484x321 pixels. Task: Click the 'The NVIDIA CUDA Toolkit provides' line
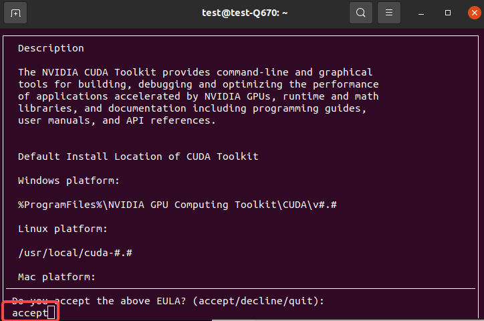pyautogui.click(x=195, y=72)
